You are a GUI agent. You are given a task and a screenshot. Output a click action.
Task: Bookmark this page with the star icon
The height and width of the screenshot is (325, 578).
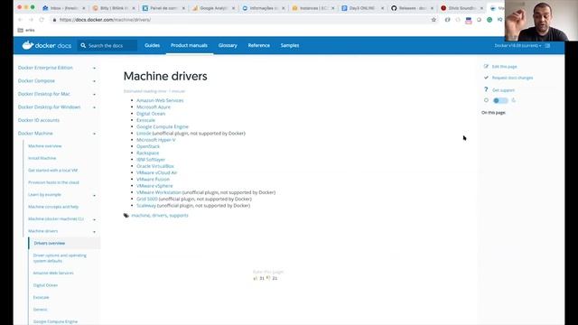[433, 20]
